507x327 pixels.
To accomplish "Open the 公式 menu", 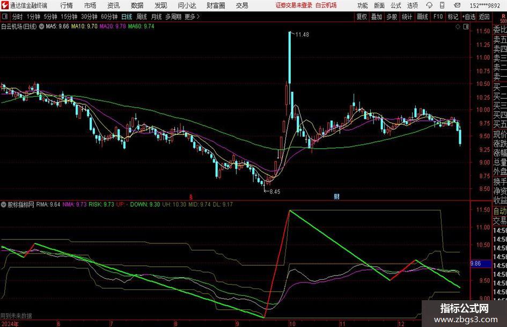I will 395,5.
